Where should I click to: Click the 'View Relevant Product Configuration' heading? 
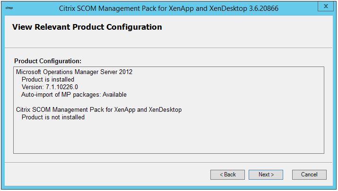(x=87, y=27)
